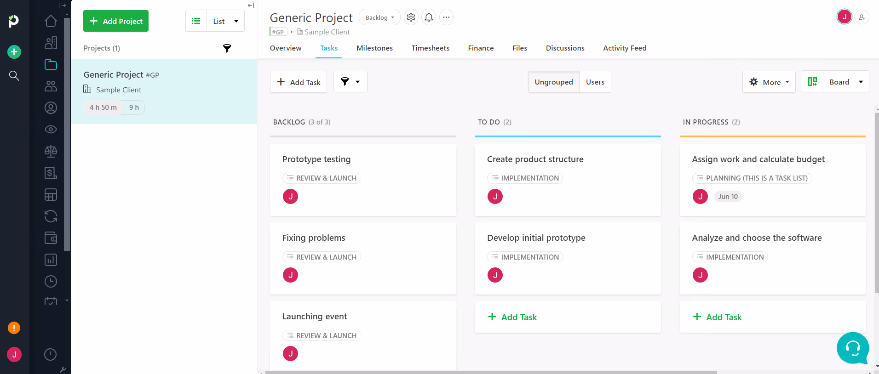Open the Sample Client link in header
Image resolution: width=879 pixels, height=374 pixels.
pyautogui.click(x=327, y=32)
